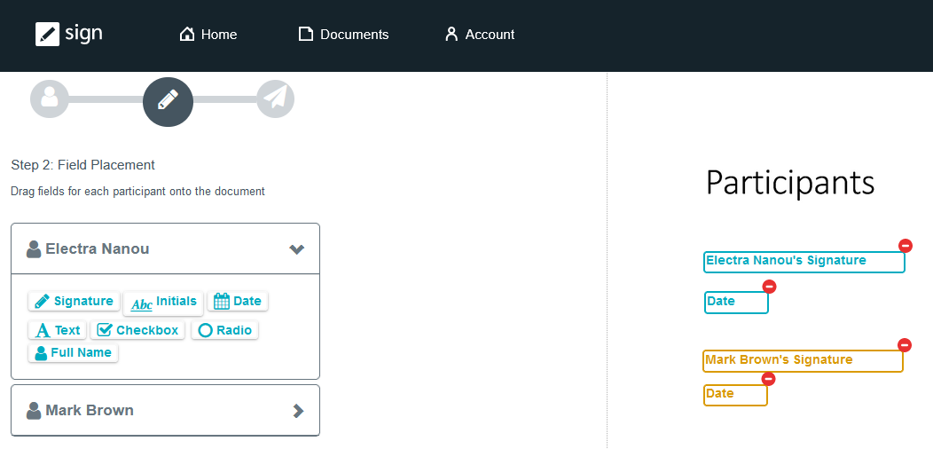
Task: Choose the Signature field button
Action: (74, 302)
